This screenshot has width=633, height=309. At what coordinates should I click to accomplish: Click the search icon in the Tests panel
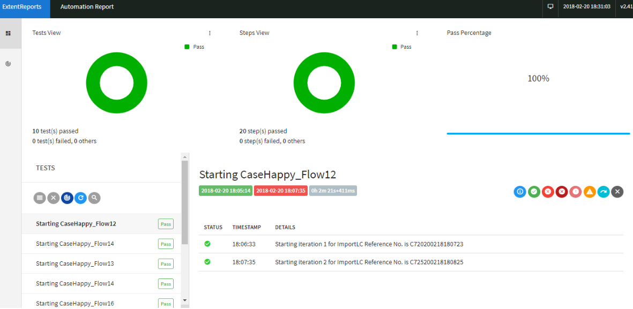(94, 198)
